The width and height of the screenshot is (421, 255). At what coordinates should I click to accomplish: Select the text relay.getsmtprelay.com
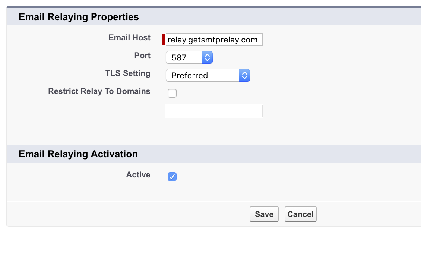(212, 40)
